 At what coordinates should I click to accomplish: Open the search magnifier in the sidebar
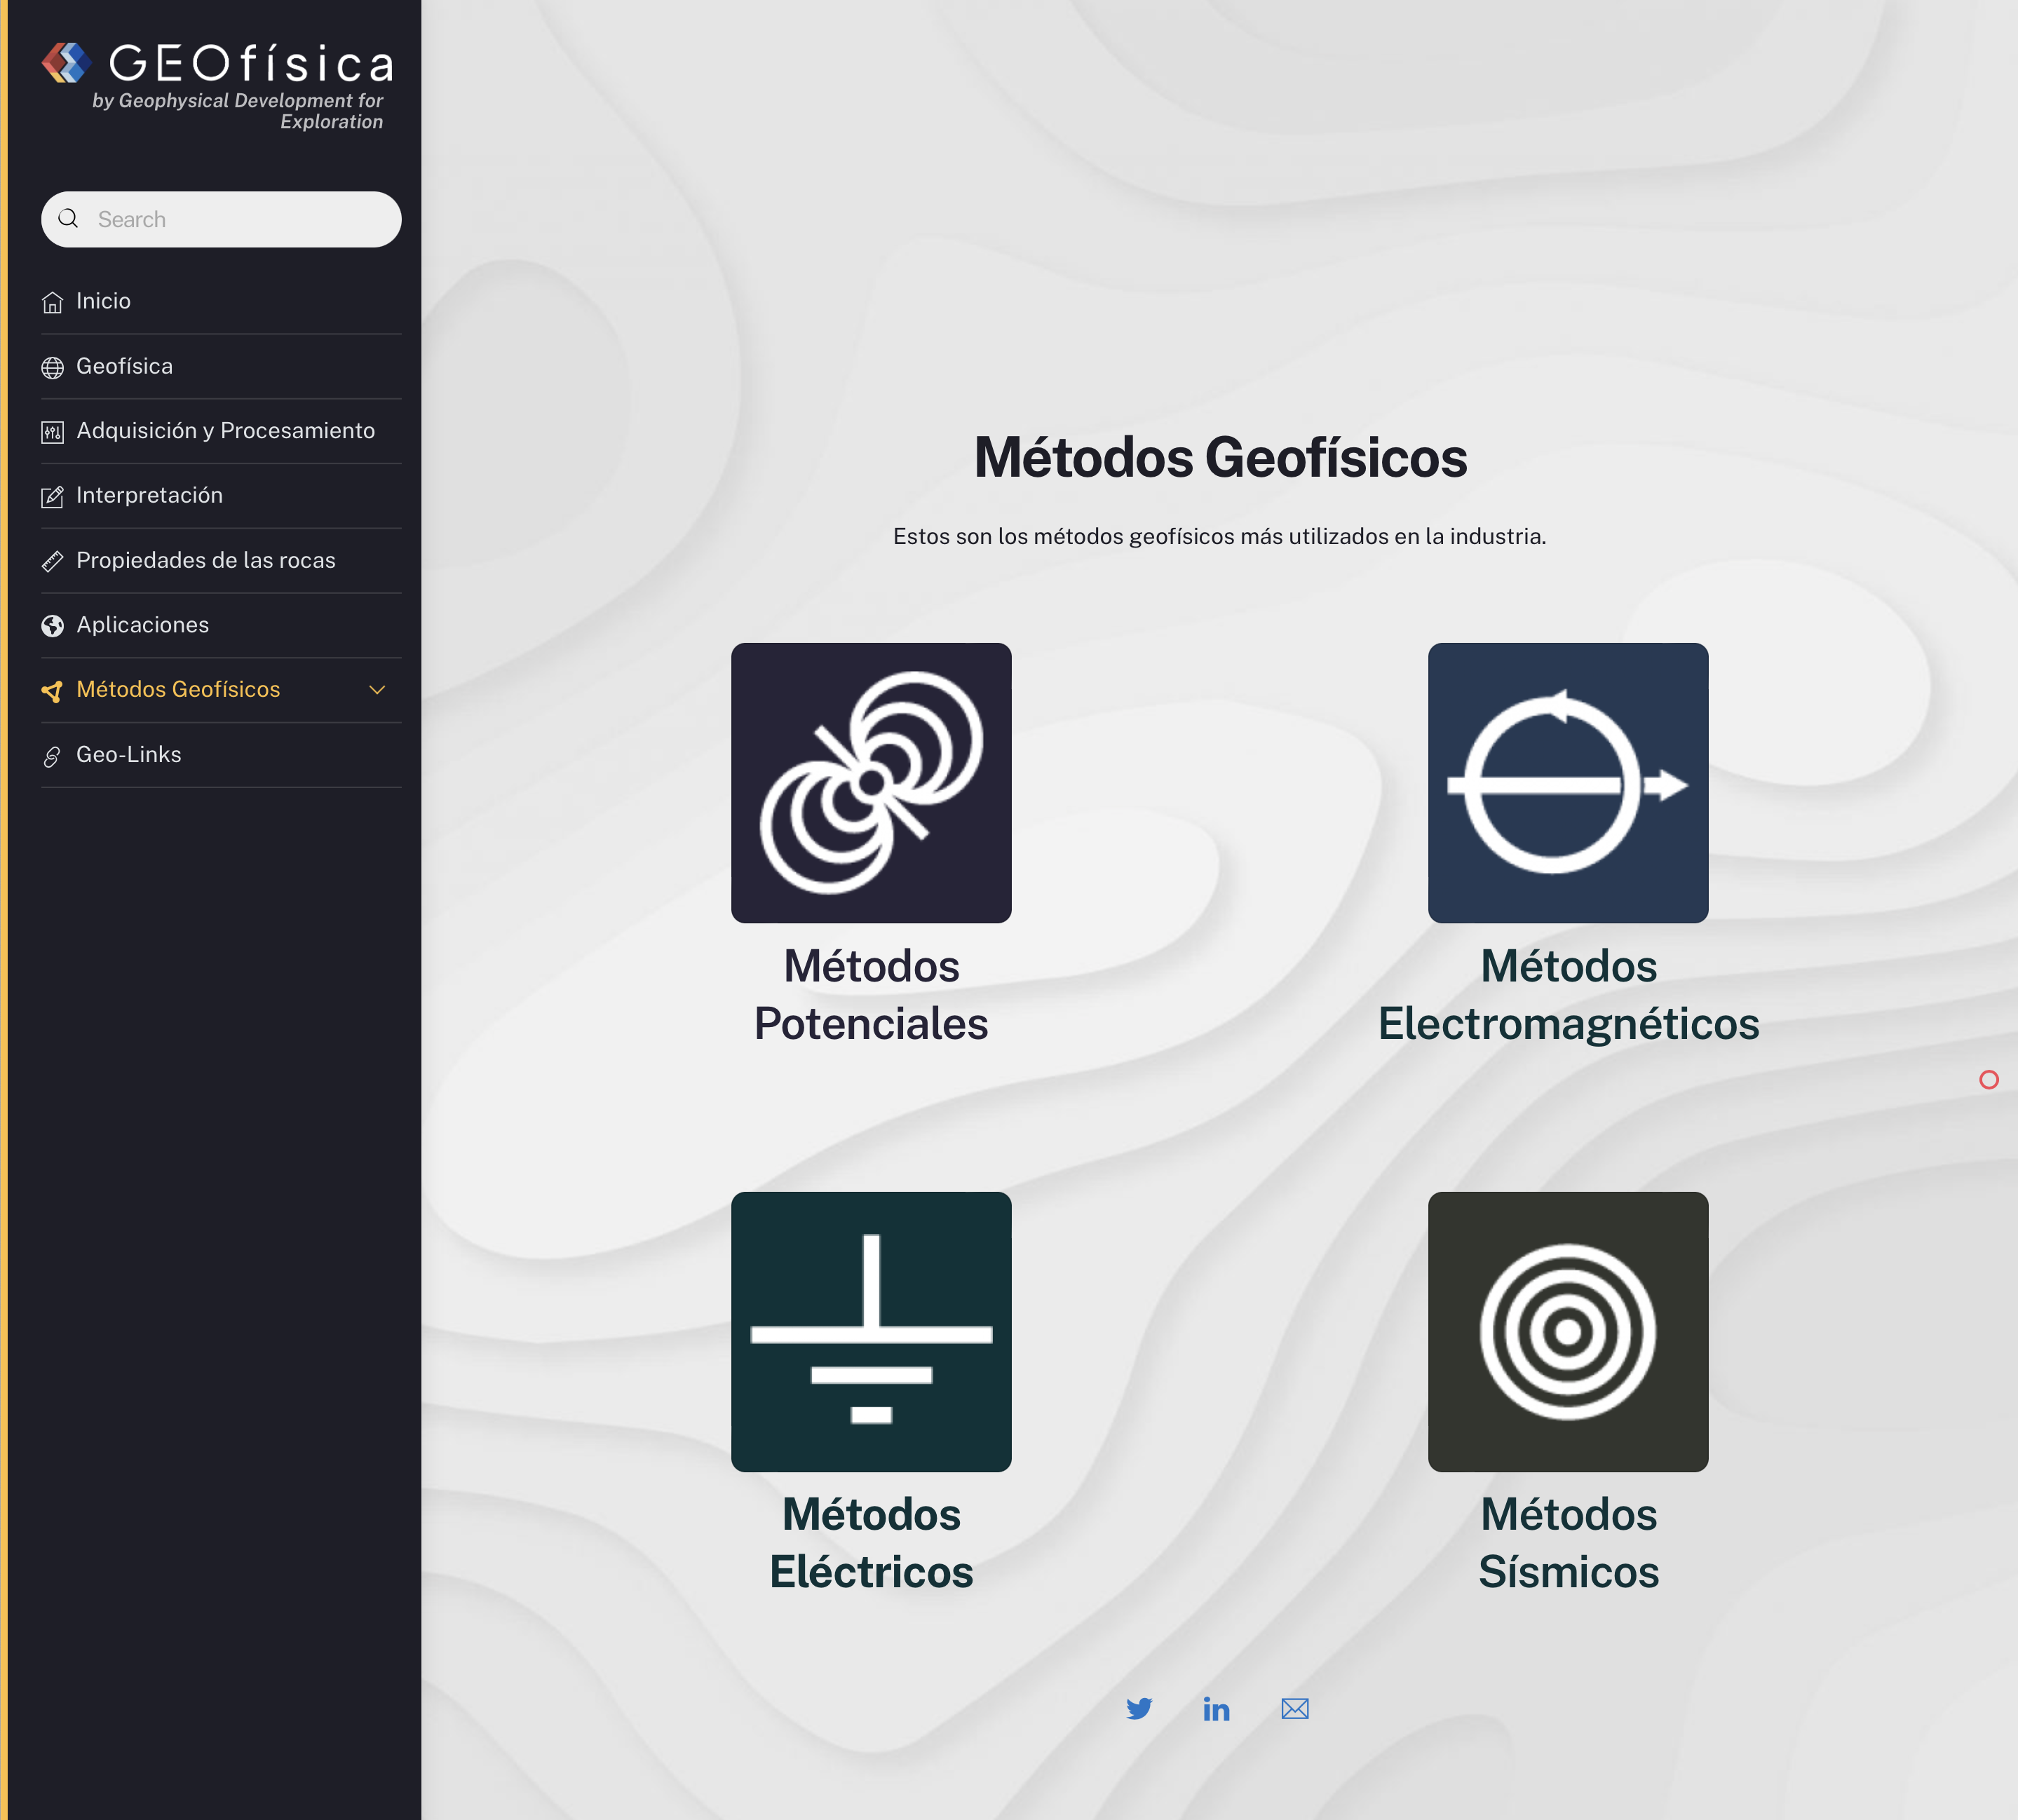[69, 218]
